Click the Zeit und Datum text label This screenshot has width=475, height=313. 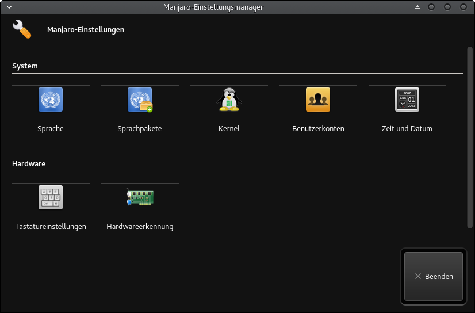[407, 129]
